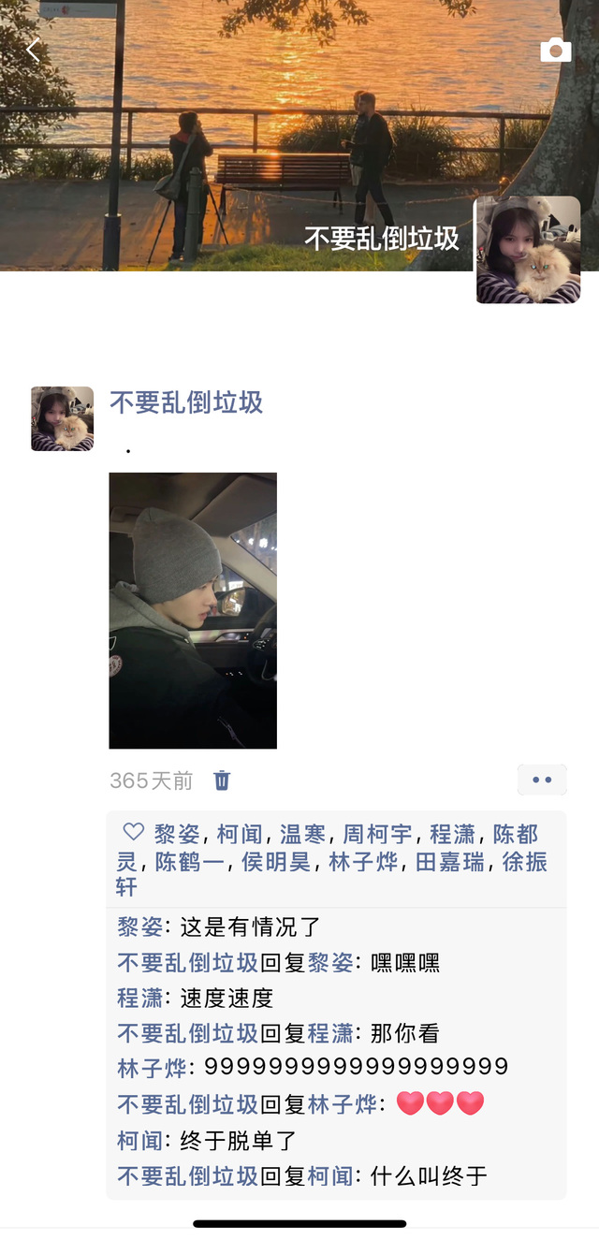Tap the small avatar beside post
The width and height of the screenshot is (599, 1240).
[62, 418]
